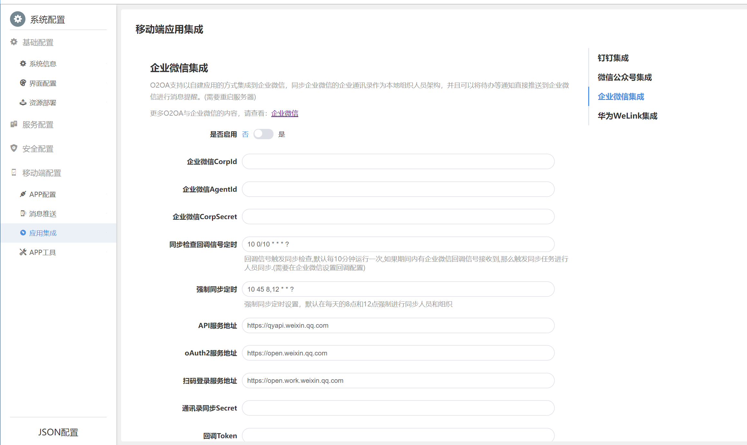Click the APP配置 plug icon
Screen dimensions: 747x445
click(x=23, y=194)
